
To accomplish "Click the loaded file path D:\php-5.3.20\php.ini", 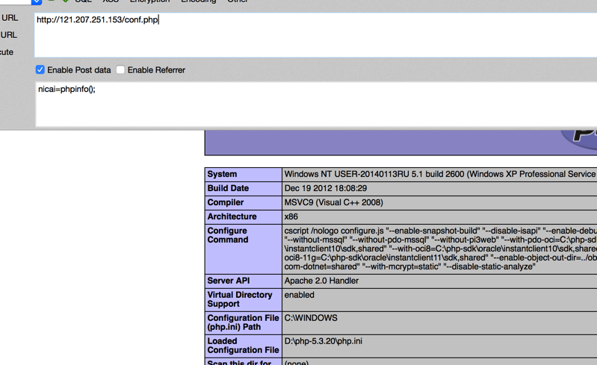I will [324, 341].
